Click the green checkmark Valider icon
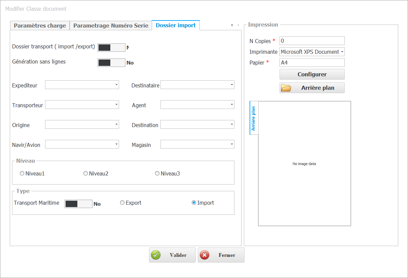Screen dimensions: 408x278 156,255
